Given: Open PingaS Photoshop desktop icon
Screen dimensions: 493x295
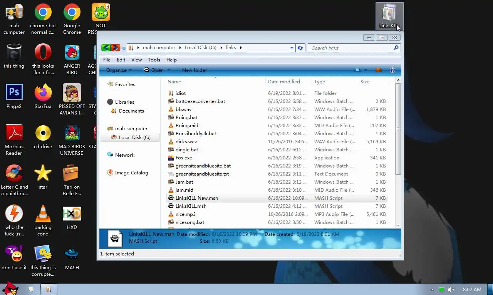Looking at the screenshot, I should (x=14, y=96).
